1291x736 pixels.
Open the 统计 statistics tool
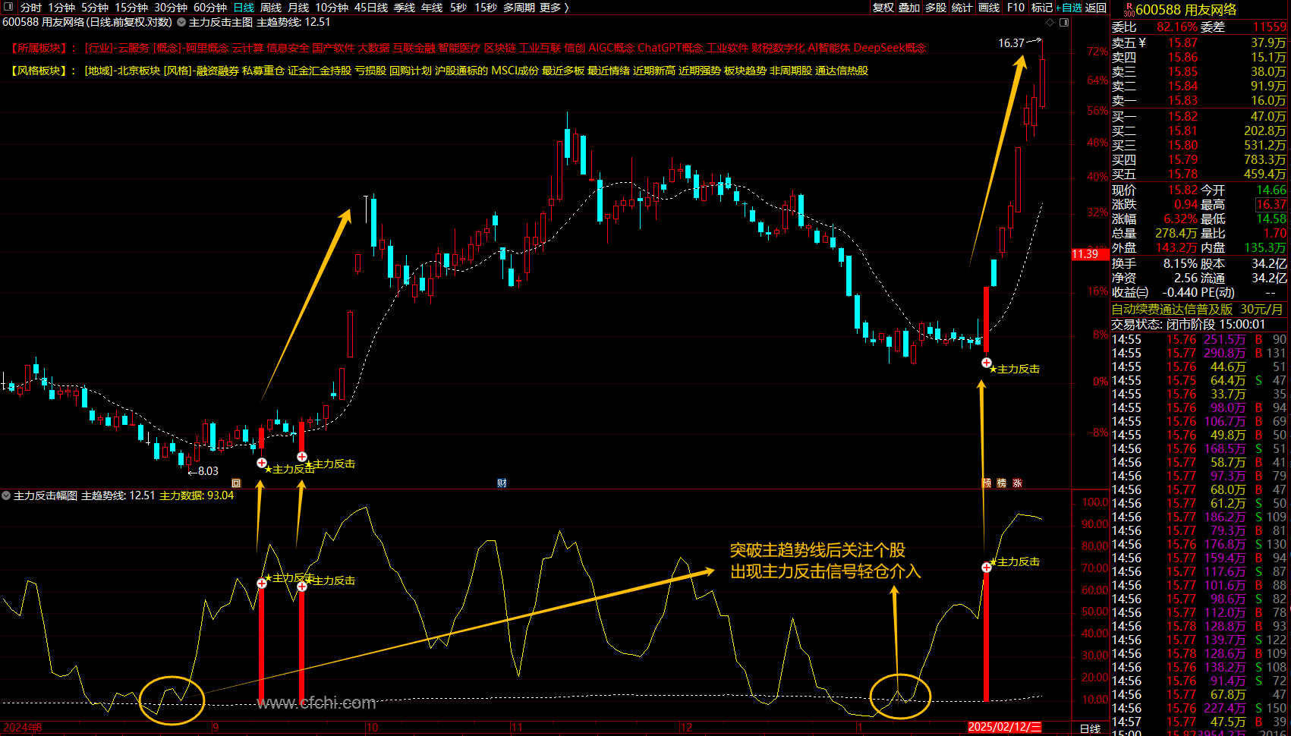click(962, 8)
